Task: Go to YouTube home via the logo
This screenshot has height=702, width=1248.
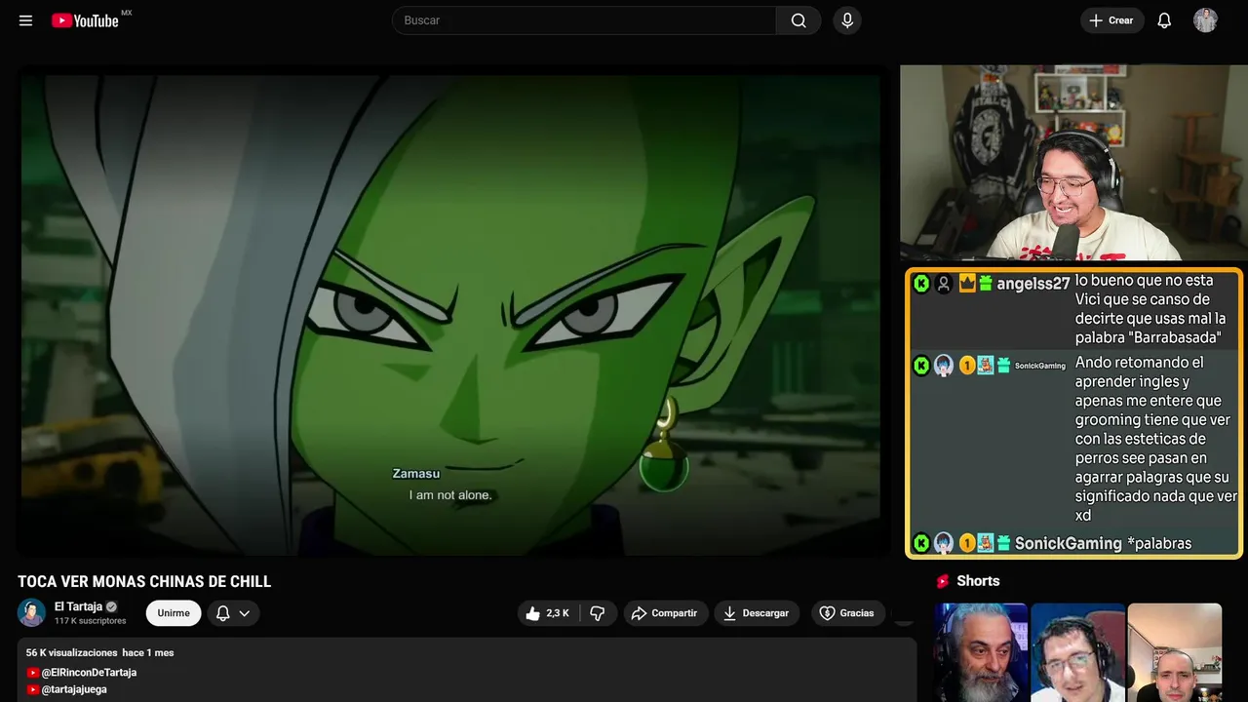Action: pos(86,20)
